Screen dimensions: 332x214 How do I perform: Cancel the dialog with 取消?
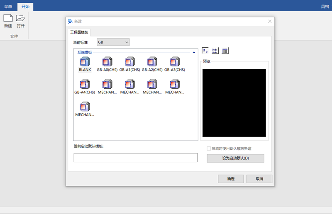coord(259,179)
